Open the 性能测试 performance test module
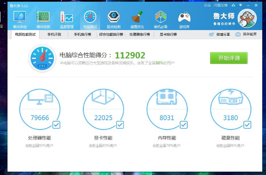This screenshot has width=266, height=175. coord(90,20)
